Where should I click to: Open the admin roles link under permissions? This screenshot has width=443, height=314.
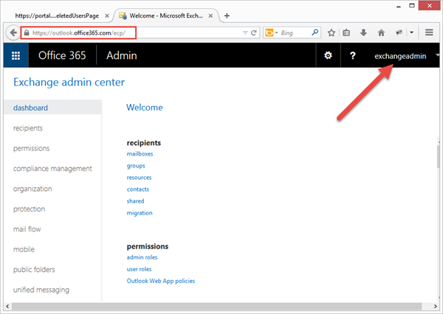pos(142,257)
